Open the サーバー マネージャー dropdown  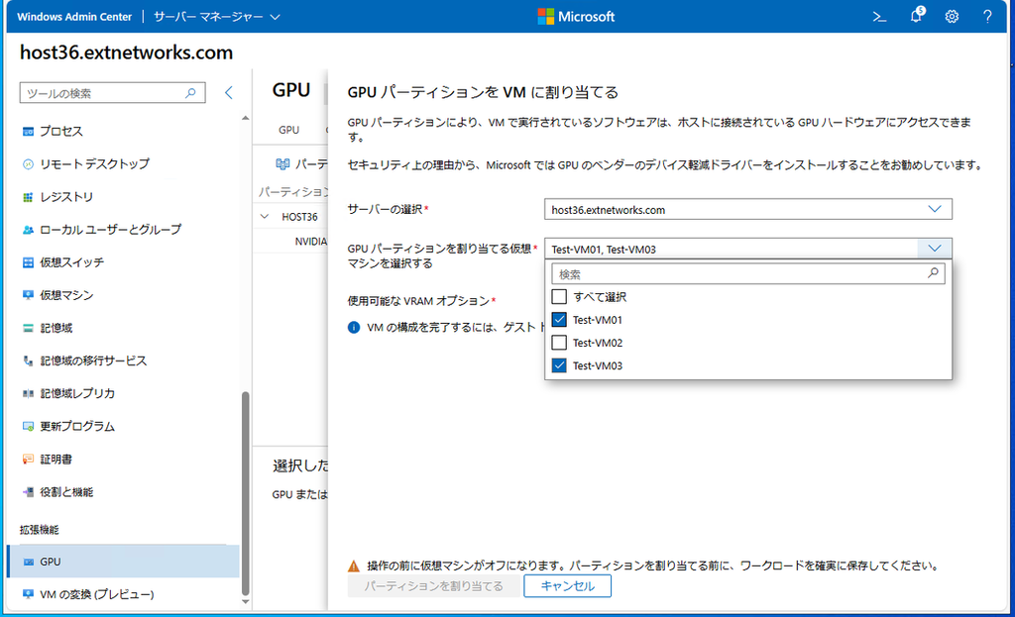217,17
